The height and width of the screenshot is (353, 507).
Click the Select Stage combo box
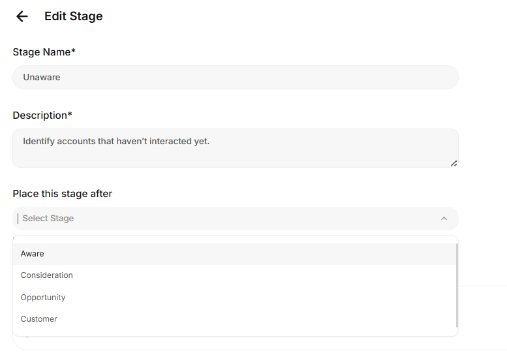[235, 219]
